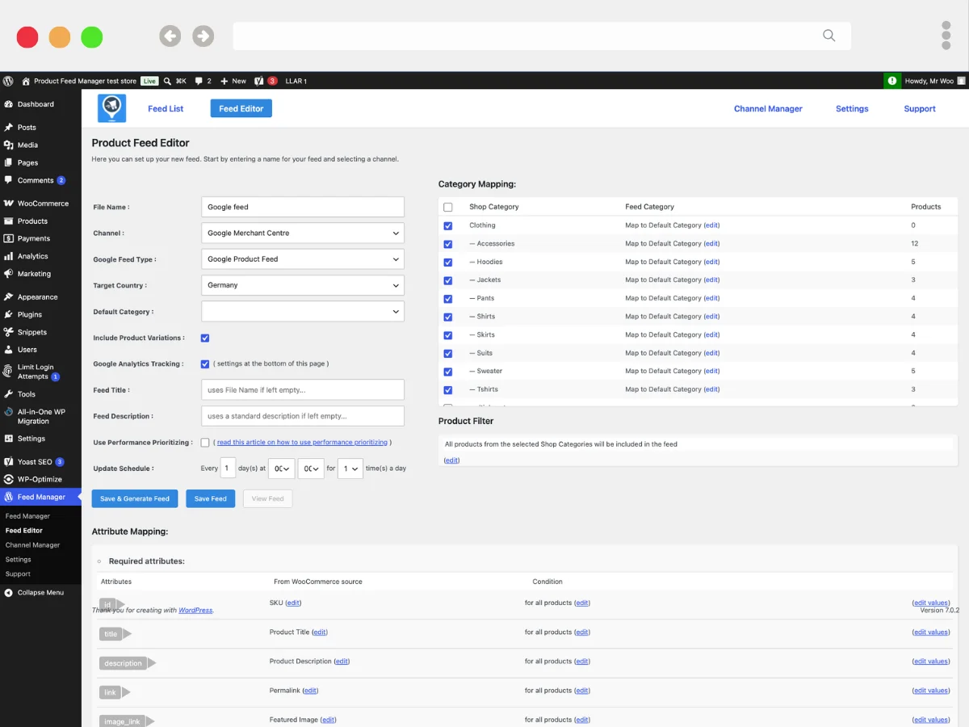Open the browser three-dot menu

(946, 36)
